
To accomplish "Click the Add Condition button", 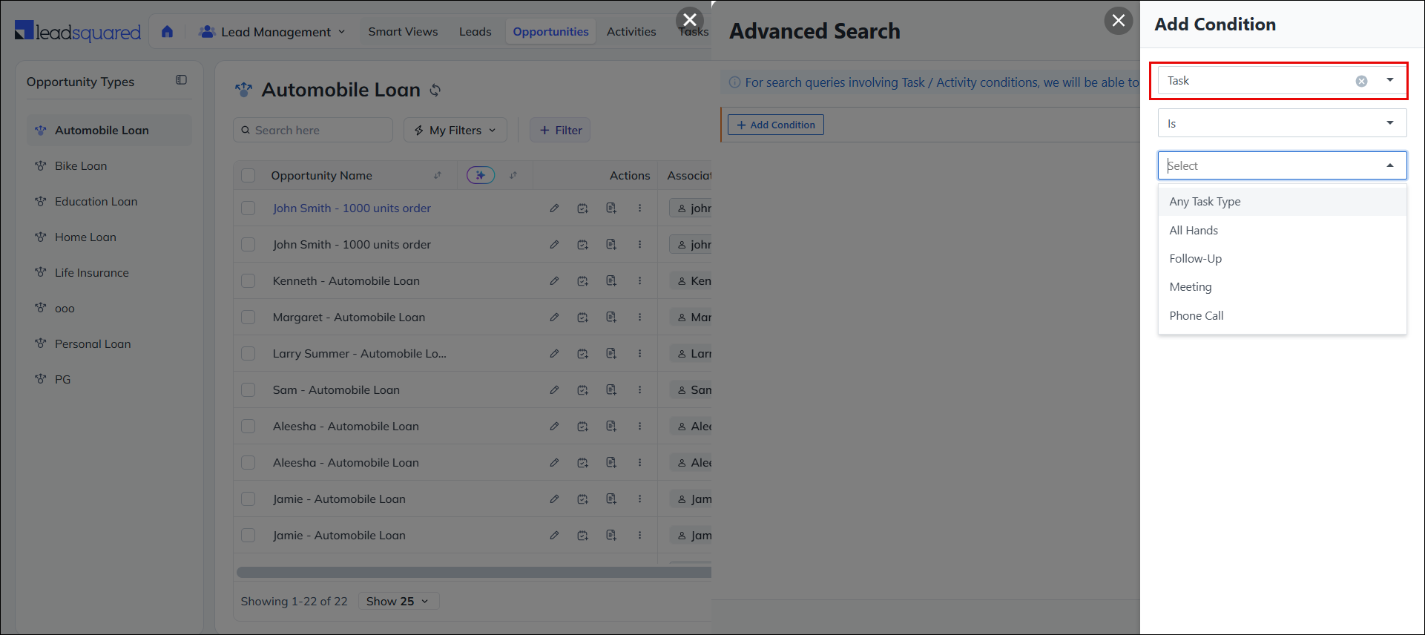I will click(x=776, y=125).
